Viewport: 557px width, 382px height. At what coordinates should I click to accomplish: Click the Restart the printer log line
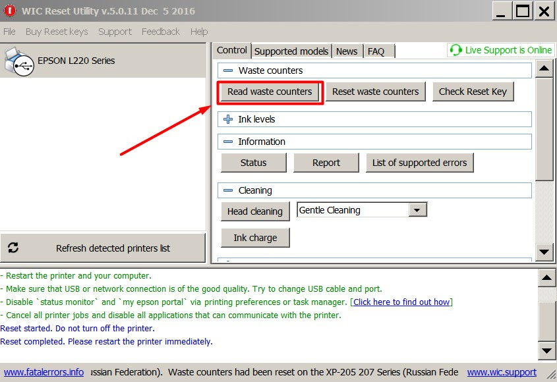[x=76, y=276]
